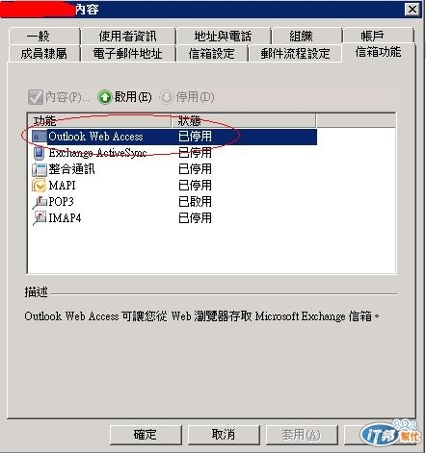The height and width of the screenshot is (453, 426).
Task: Select the Exchange ActiveSync phone icon
Action: point(39,153)
